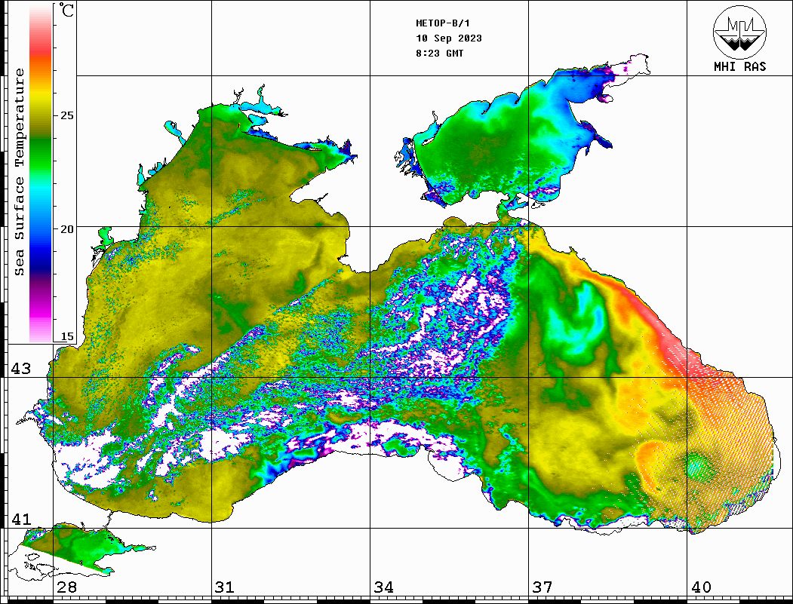Select the 'METOP-B/1' satellite name text
The height and width of the screenshot is (604, 793).
(443, 23)
